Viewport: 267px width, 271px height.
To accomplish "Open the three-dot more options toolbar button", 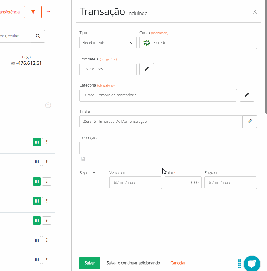I will point(48,12).
